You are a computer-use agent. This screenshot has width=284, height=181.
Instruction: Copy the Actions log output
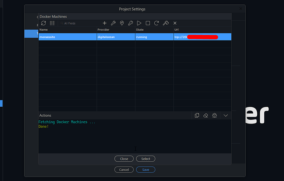coord(197,115)
